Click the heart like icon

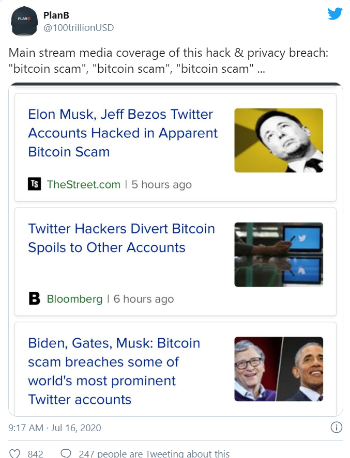(14, 453)
